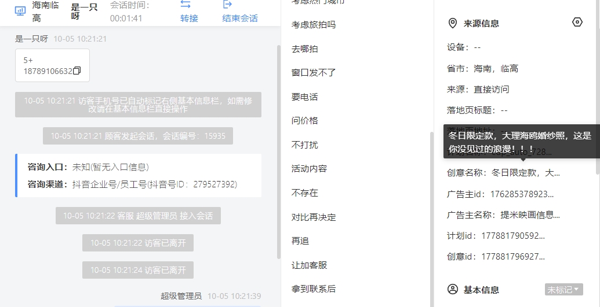This screenshot has width=600, height=307.
Task: Click the 落地页标题 field
Action: [x=477, y=110]
